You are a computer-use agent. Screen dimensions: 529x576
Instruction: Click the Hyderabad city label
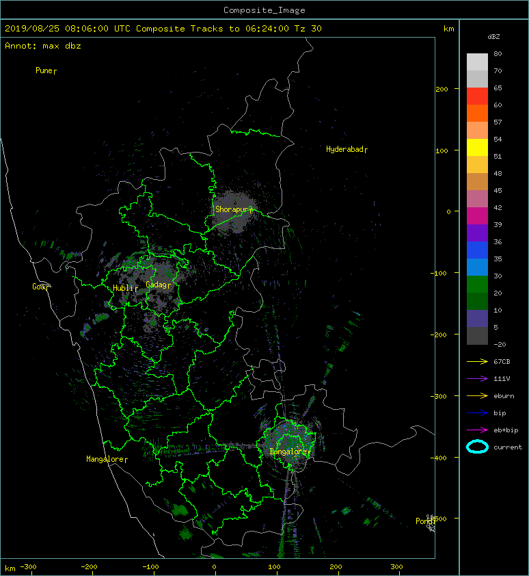(344, 149)
